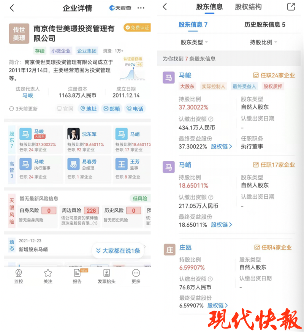
Task: Switch to the 股东信息 top tab
Action: 209,7
